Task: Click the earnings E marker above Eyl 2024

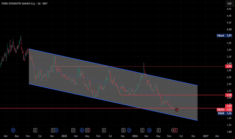Action: (35, 130)
